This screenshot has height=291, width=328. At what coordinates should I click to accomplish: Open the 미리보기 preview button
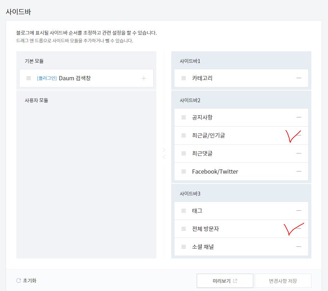(x=225, y=280)
